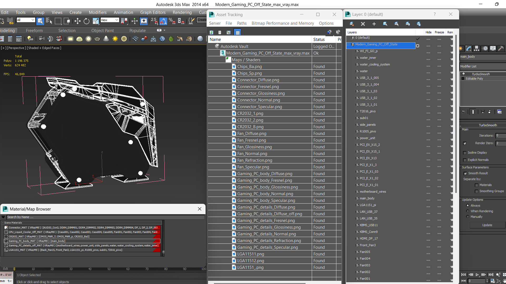Open the All selection filter dropdown

(26, 20)
